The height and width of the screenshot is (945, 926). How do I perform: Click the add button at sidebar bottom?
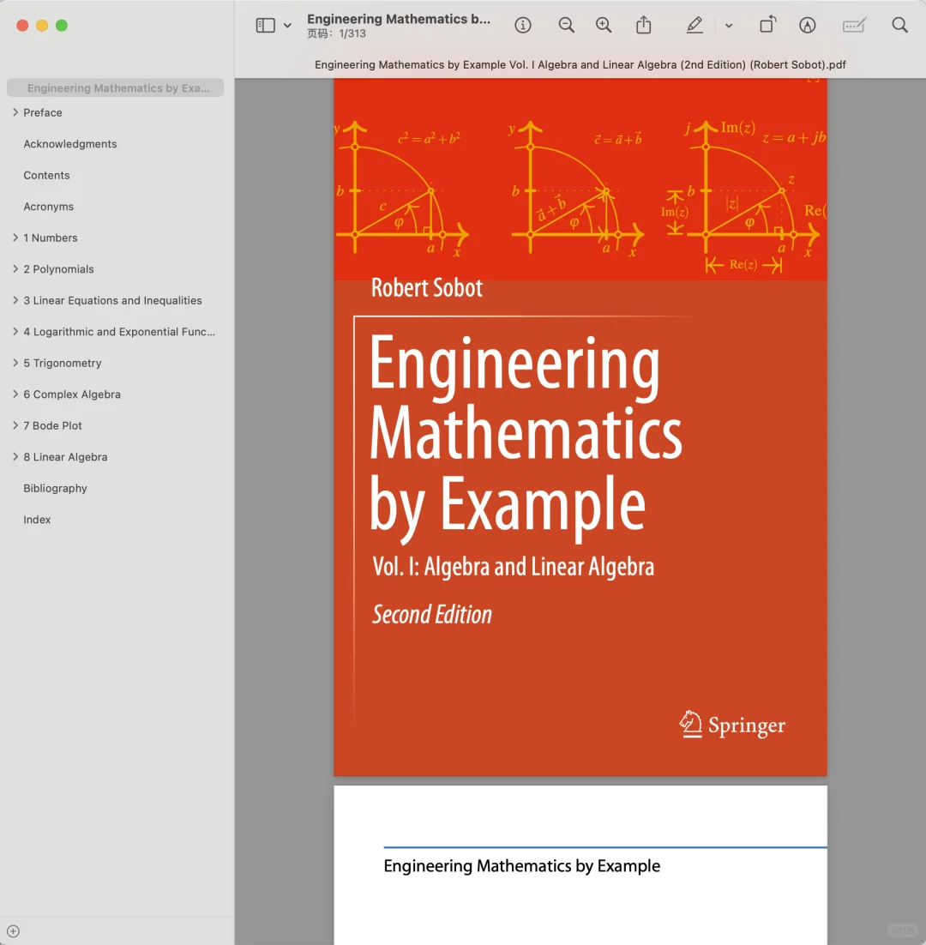click(x=13, y=931)
